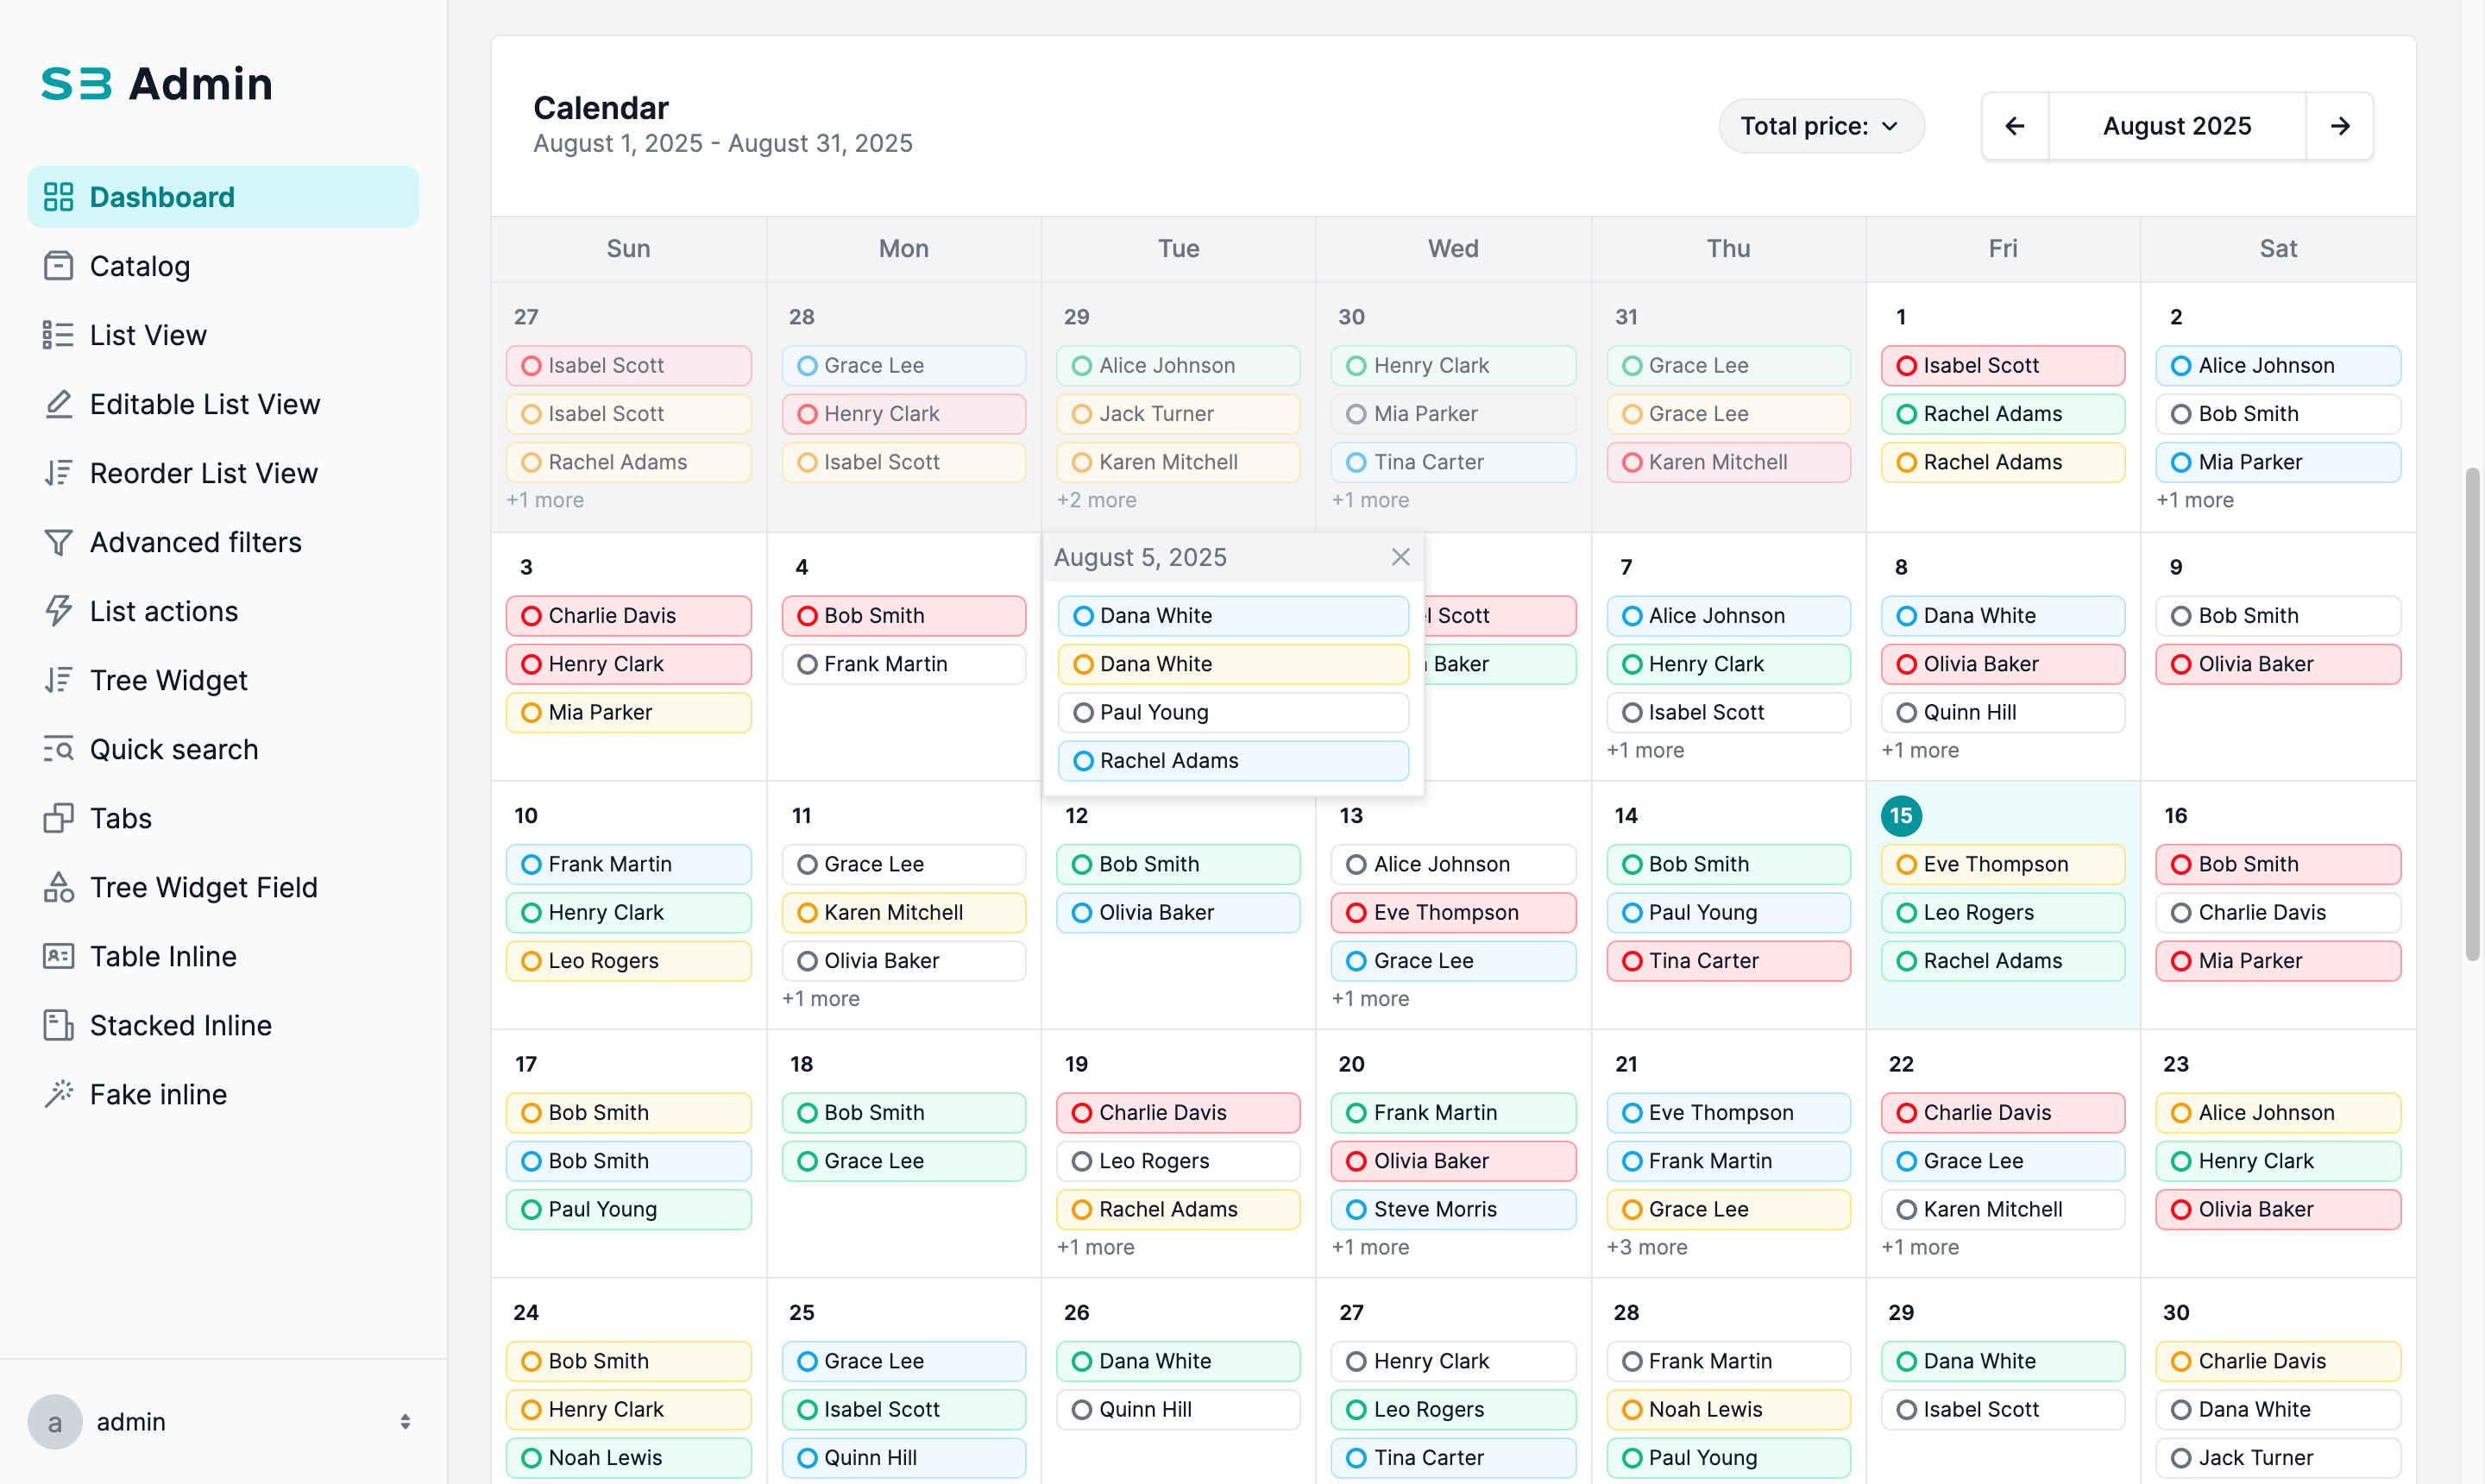2485x1484 pixels.
Task: Click the List actions lightning icon
Action: pos(58,611)
